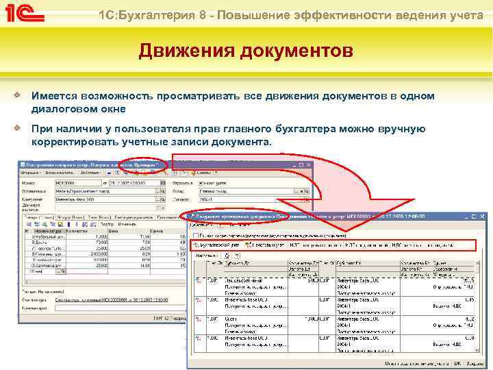Image resolution: width=493 pixels, height=370 pixels.
Task: Switch to the Счета учета расчетов tab
Action: click(134, 217)
